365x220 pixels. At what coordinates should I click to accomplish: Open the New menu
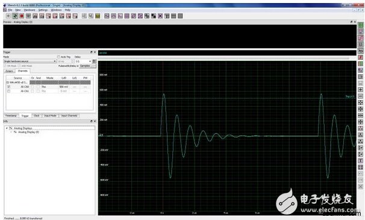coord(18,10)
